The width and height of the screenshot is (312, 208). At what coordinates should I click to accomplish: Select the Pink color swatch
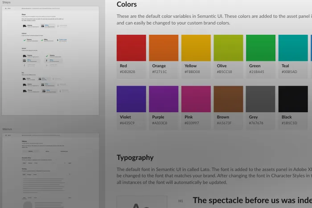tap(196, 99)
